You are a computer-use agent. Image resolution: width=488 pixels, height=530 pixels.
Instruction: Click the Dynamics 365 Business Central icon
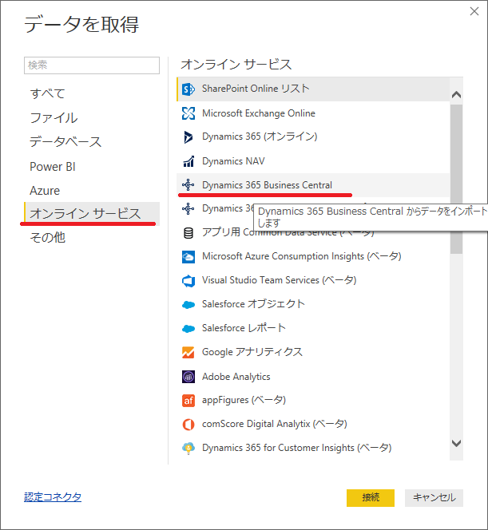pos(188,185)
